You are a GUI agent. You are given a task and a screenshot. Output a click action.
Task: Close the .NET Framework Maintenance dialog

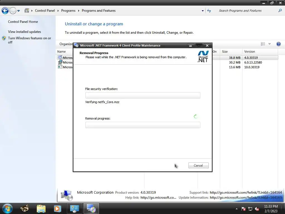207,45
